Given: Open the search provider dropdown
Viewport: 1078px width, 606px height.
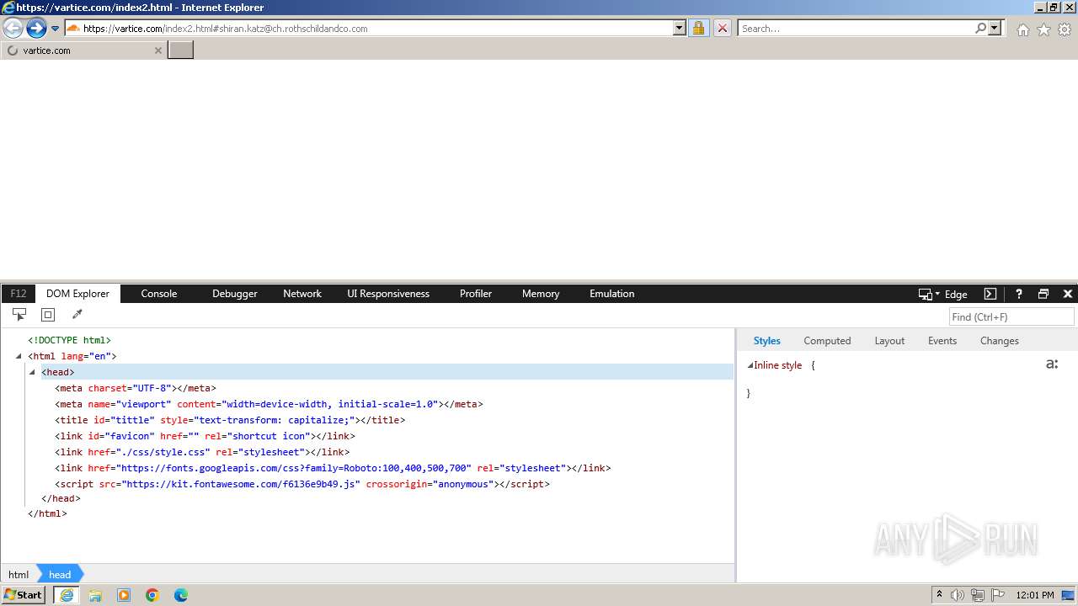Looking at the screenshot, I should point(995,29).
